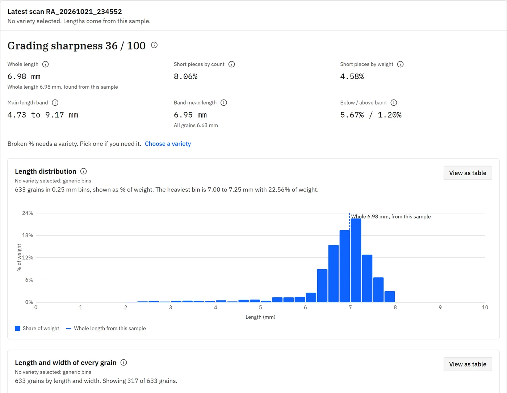Follow the Choose a variety link

click(168, 144)
